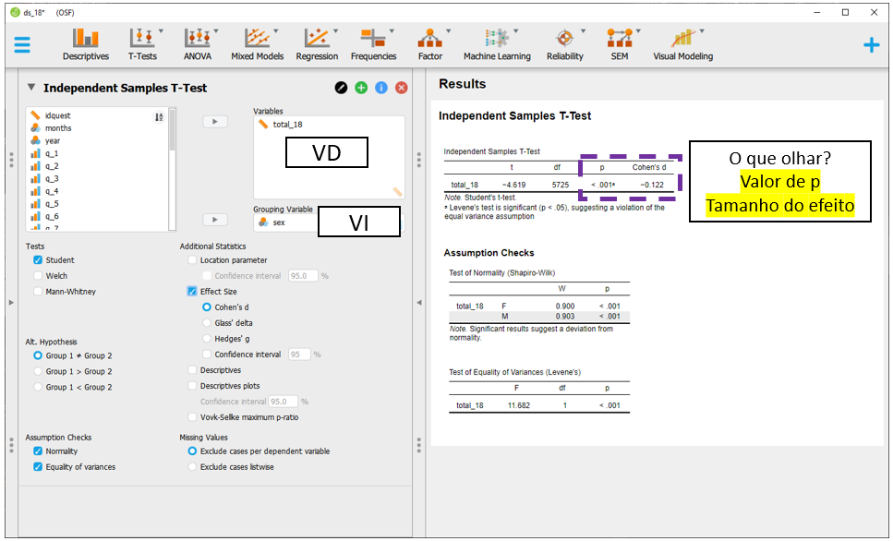Enable effect size Confidence interval checkbox
The width and height of the screenshot is (893, 541).
pyautogui.click(x=207, y=355)
